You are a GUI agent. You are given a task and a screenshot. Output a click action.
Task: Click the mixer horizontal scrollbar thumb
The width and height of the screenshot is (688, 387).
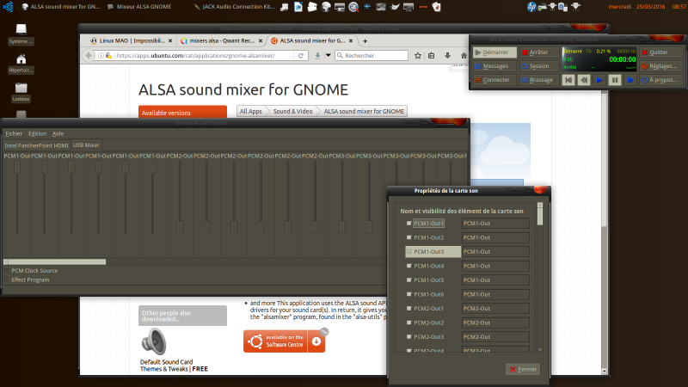(57, 262)
